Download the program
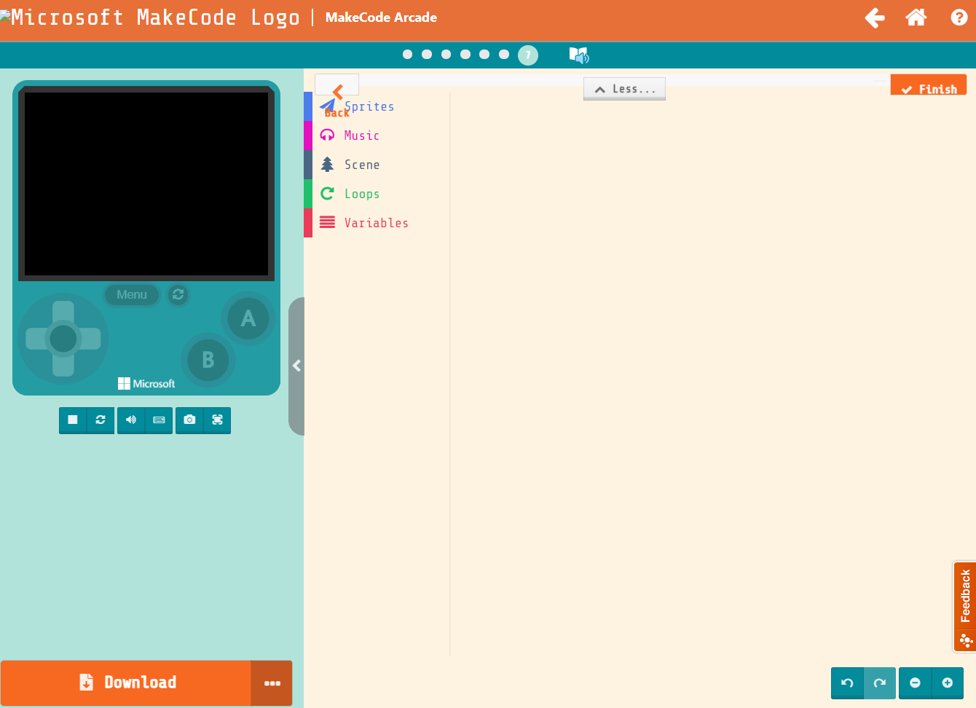 (x=128, y=683)
